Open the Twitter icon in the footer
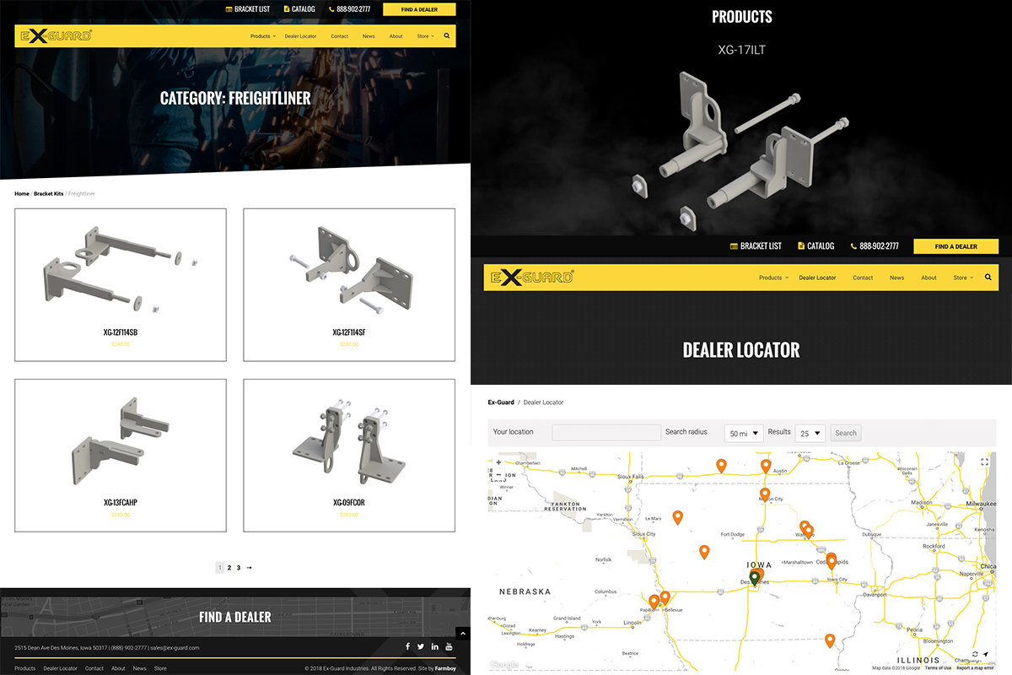1012x675 pixels. (421, 647)
